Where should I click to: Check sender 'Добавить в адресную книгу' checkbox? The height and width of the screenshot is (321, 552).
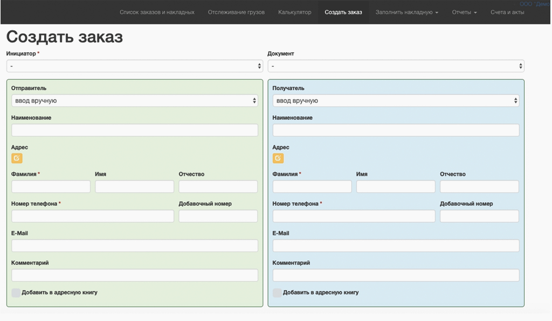click(x=16, y=292)
